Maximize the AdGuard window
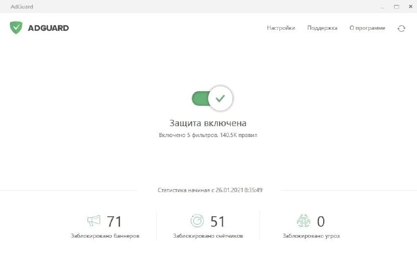This screenshot has width=417, height=259. click(397, 7)
